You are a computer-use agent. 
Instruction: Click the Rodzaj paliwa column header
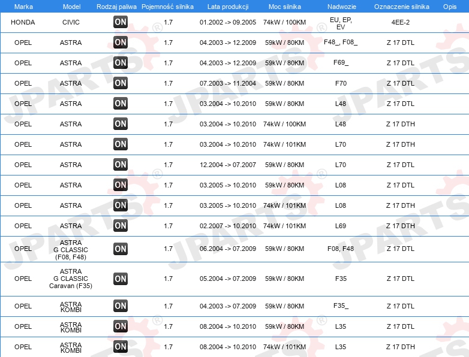click(116, 7)
